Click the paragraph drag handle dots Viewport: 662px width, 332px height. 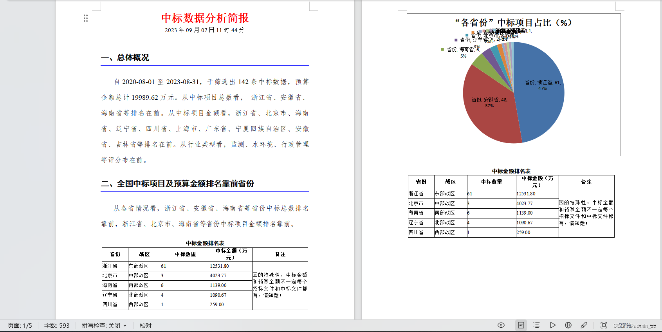click(x=86, y=18)
